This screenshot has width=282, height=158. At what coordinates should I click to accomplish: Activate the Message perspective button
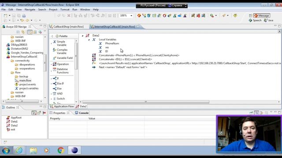click(x=262, y=16)
